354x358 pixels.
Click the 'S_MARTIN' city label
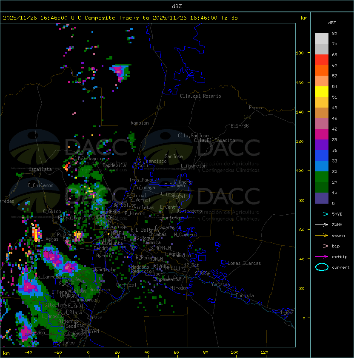point(160,248)
